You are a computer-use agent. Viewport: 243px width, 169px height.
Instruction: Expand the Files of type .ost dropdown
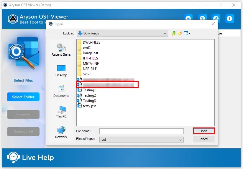tap(142, 140)
